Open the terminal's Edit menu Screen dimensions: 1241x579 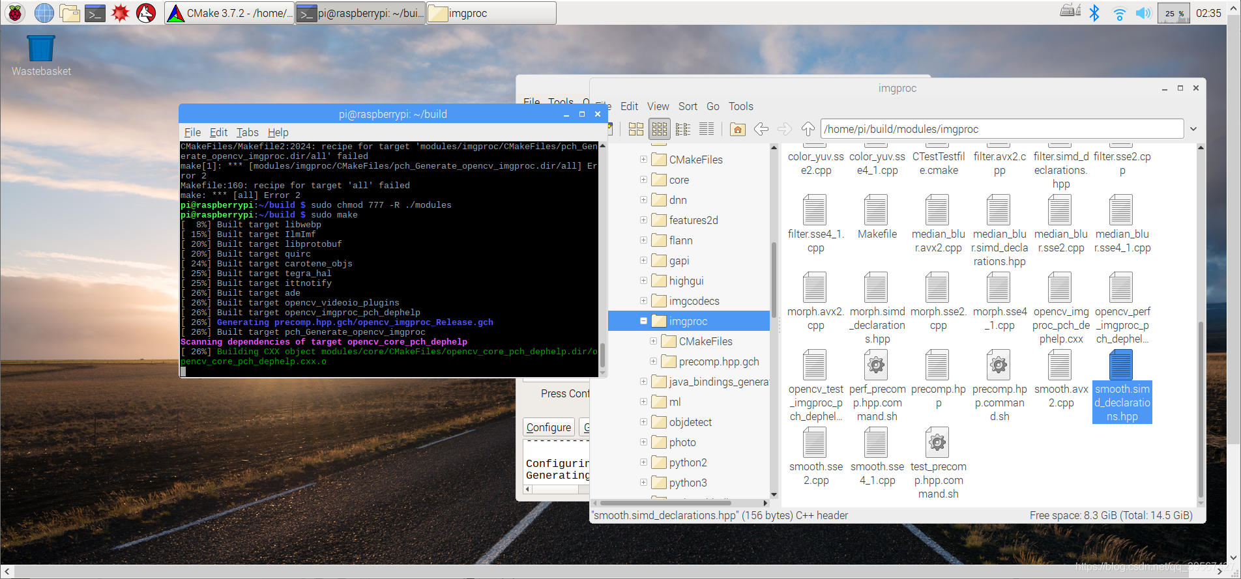(x=218, y=132)
